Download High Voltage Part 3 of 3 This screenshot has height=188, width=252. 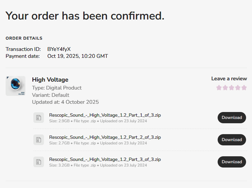232,162
